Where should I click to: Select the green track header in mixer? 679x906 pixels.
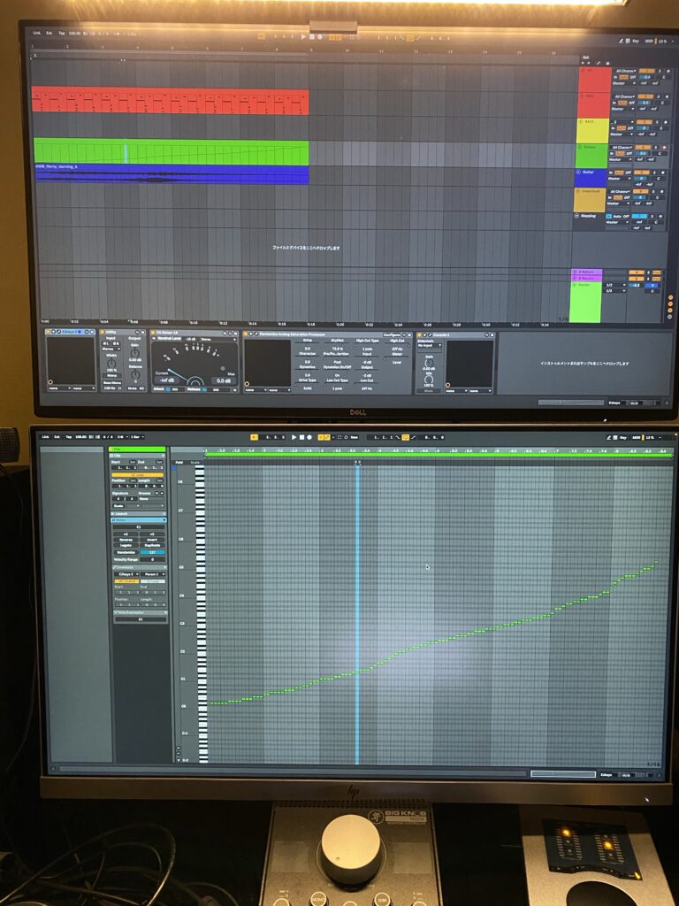tap(592, 155)
